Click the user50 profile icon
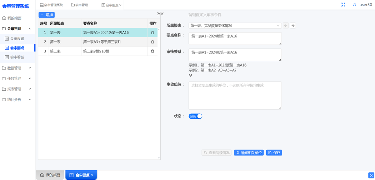Viewport: 375px width, 180px height. coord(354,5)
